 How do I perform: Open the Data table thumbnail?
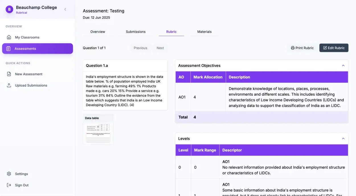coord(98,132)
